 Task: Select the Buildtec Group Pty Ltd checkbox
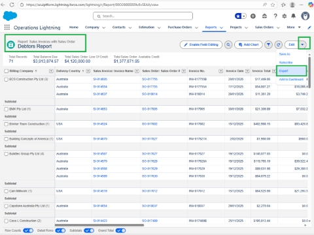(x=7, y=154)
